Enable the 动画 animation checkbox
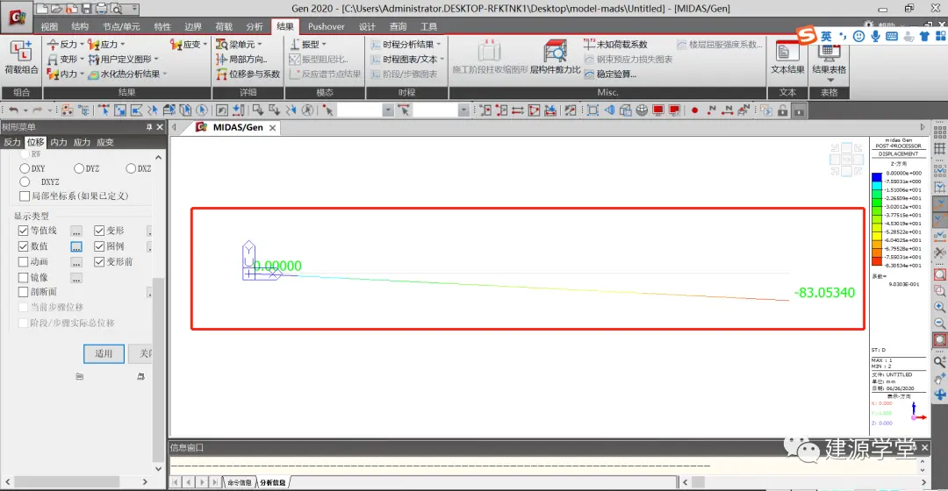This screenshot has width=948, height=491. 23,261
